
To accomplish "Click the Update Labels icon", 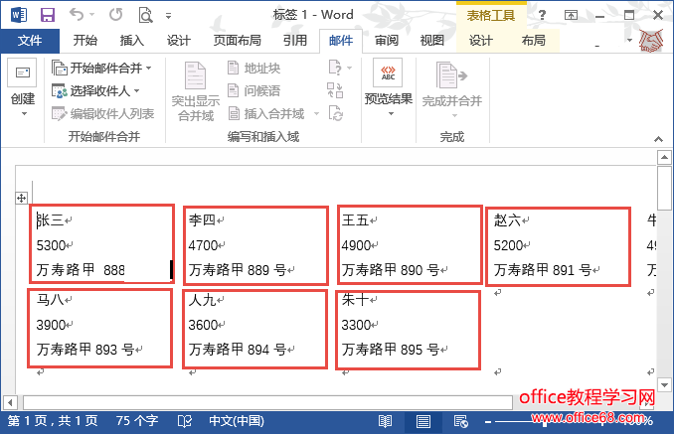I will pos(335,113).
